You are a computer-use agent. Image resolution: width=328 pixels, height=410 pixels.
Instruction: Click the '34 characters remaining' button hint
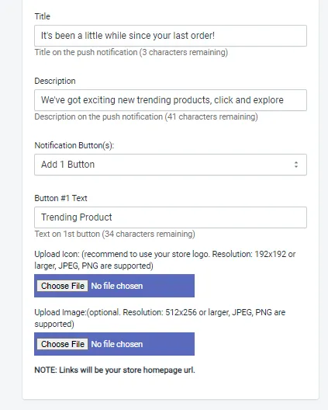(115, 234)
